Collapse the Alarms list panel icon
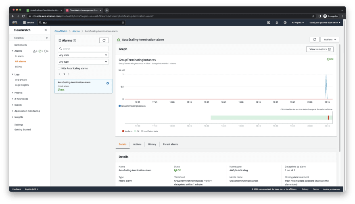 click(x=60, y=40)
